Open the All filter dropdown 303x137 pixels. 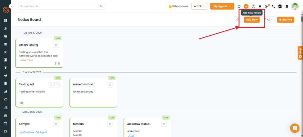tap(268, 20)
